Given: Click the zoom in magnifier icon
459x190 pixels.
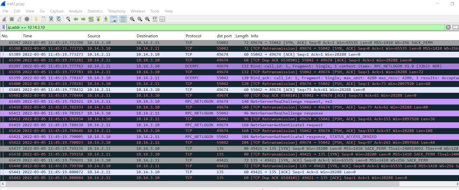Looking at the screenshot, I should coord(132,19).
